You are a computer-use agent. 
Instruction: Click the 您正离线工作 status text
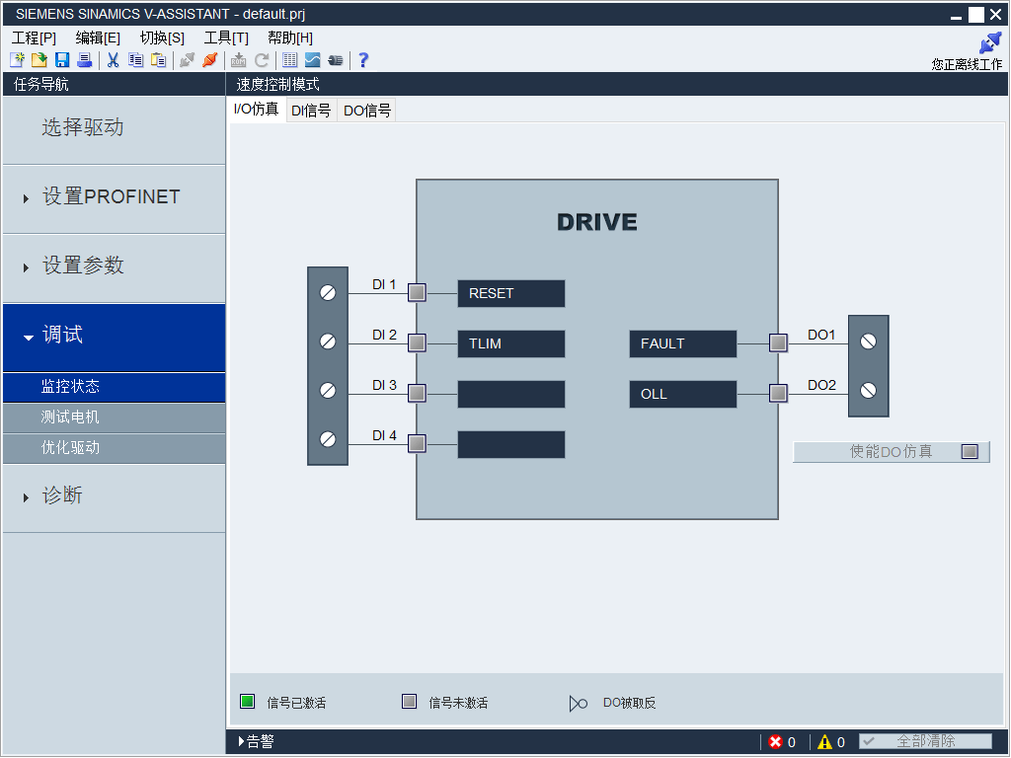click(967, 64)
